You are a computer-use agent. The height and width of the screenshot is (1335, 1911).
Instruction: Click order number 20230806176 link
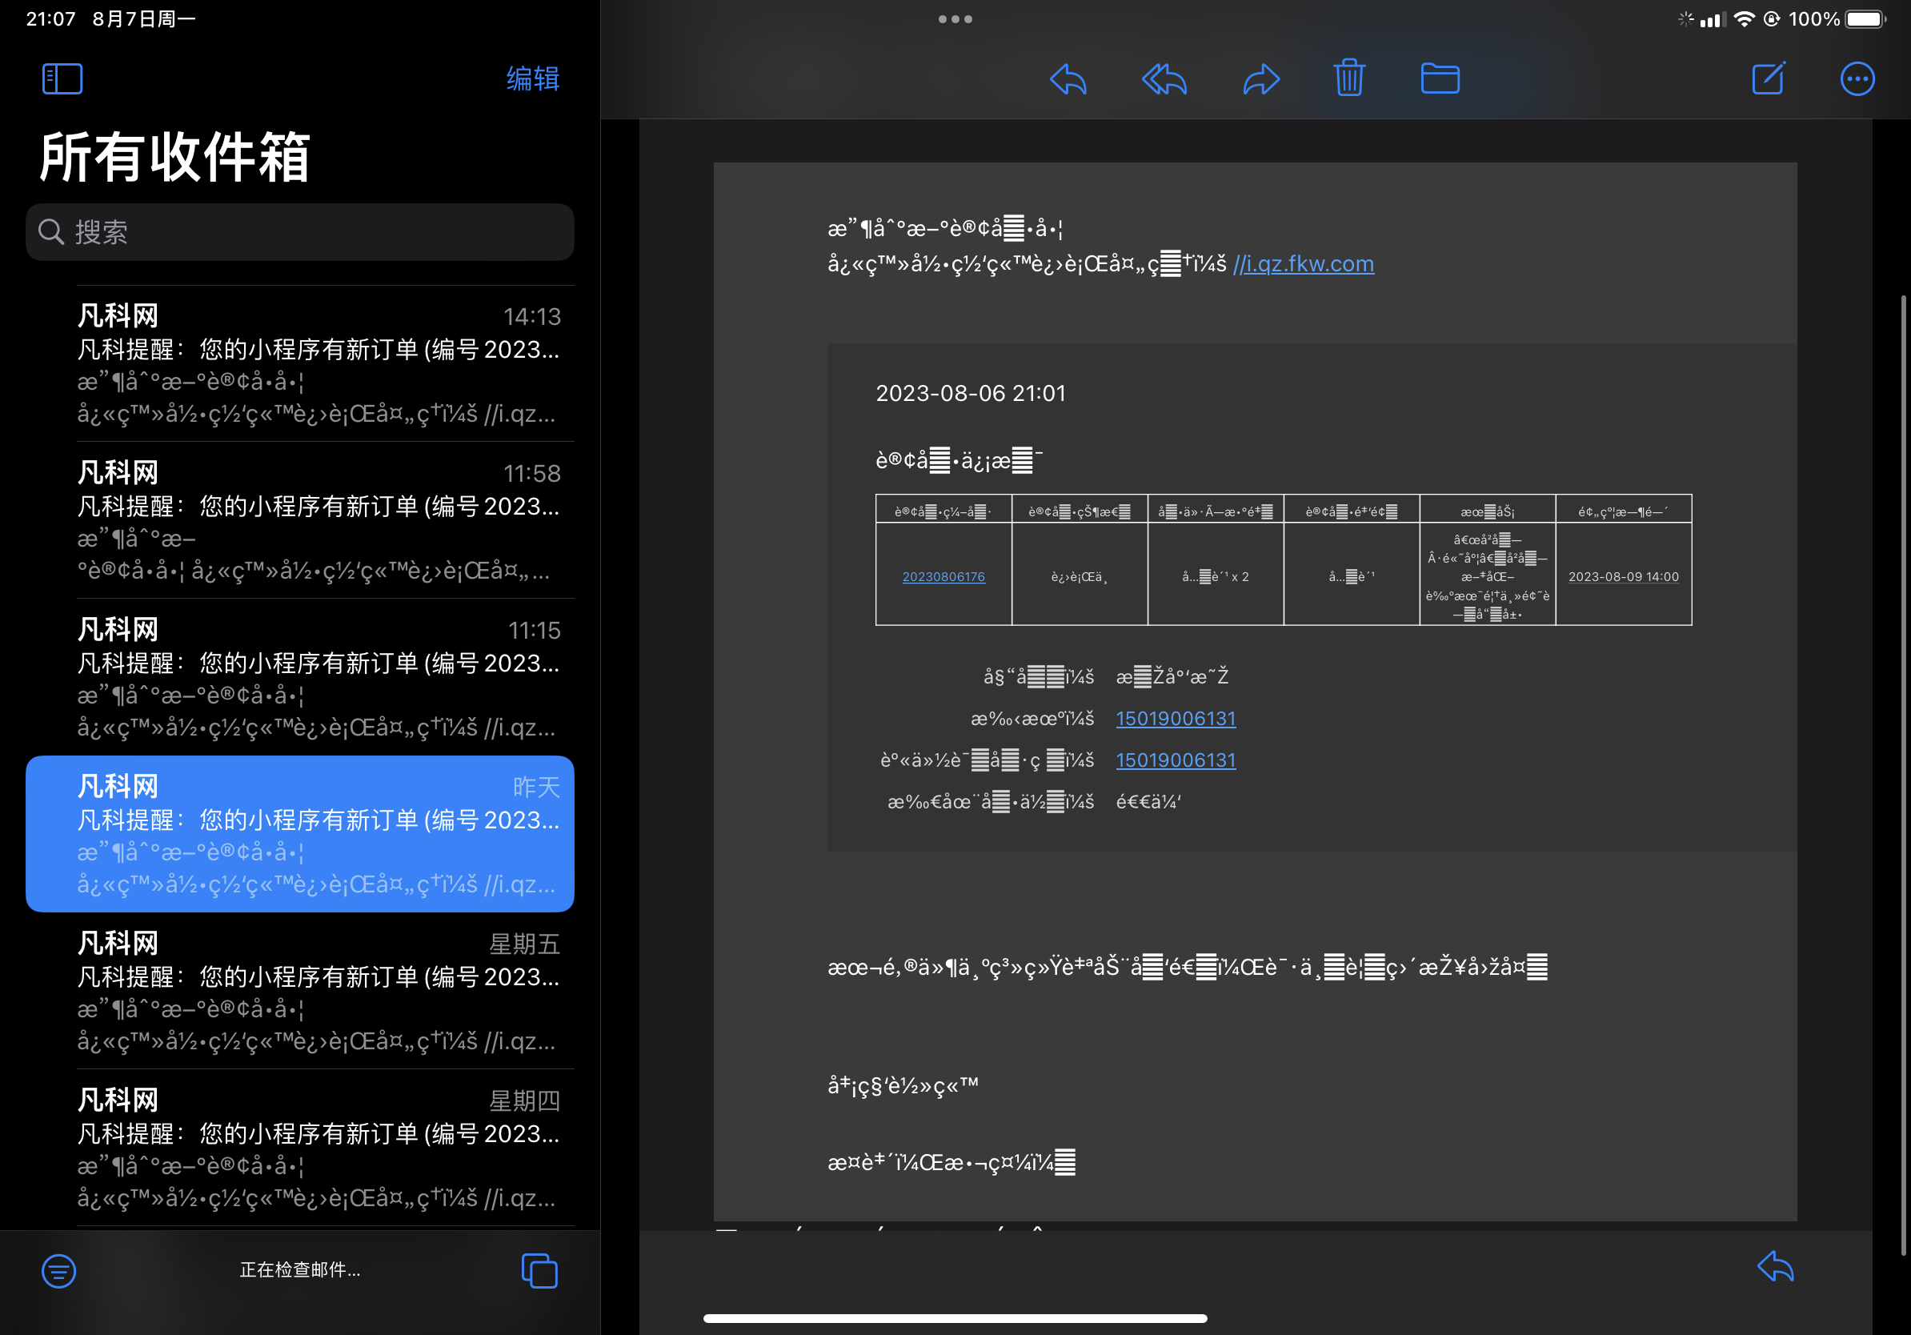coord(943,577)
